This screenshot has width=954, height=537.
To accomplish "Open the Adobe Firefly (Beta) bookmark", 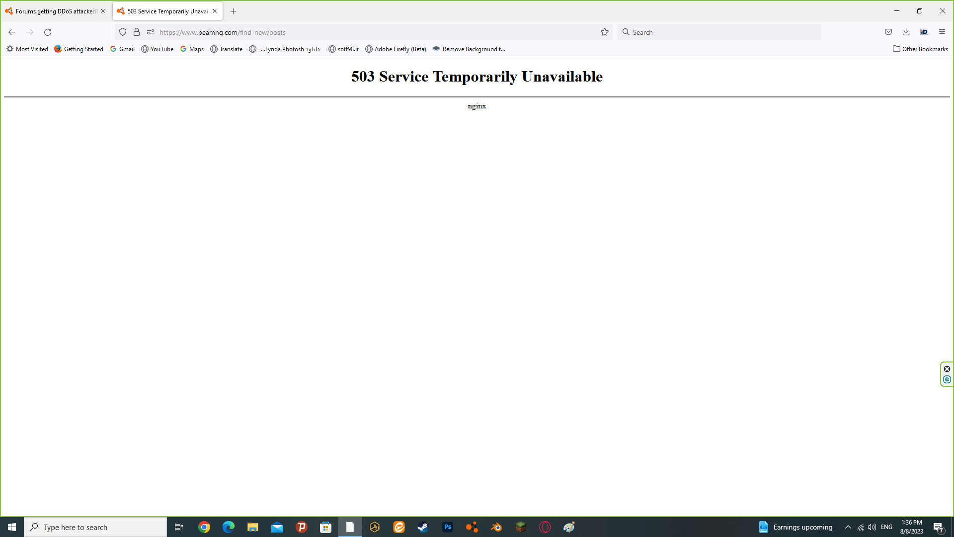I will tap(396, 49).
